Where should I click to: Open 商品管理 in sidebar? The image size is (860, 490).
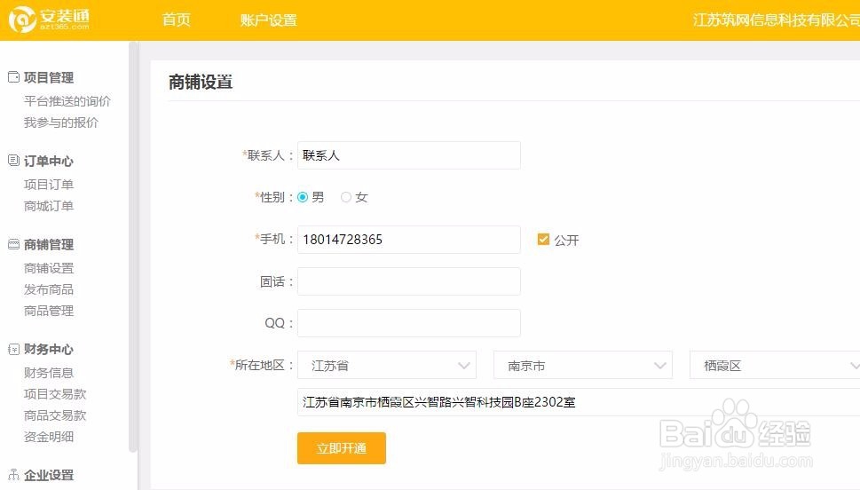(48, 311)
